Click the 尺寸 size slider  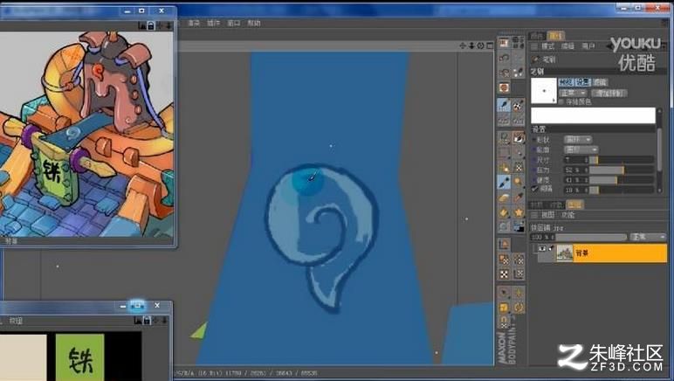[622, 160]
